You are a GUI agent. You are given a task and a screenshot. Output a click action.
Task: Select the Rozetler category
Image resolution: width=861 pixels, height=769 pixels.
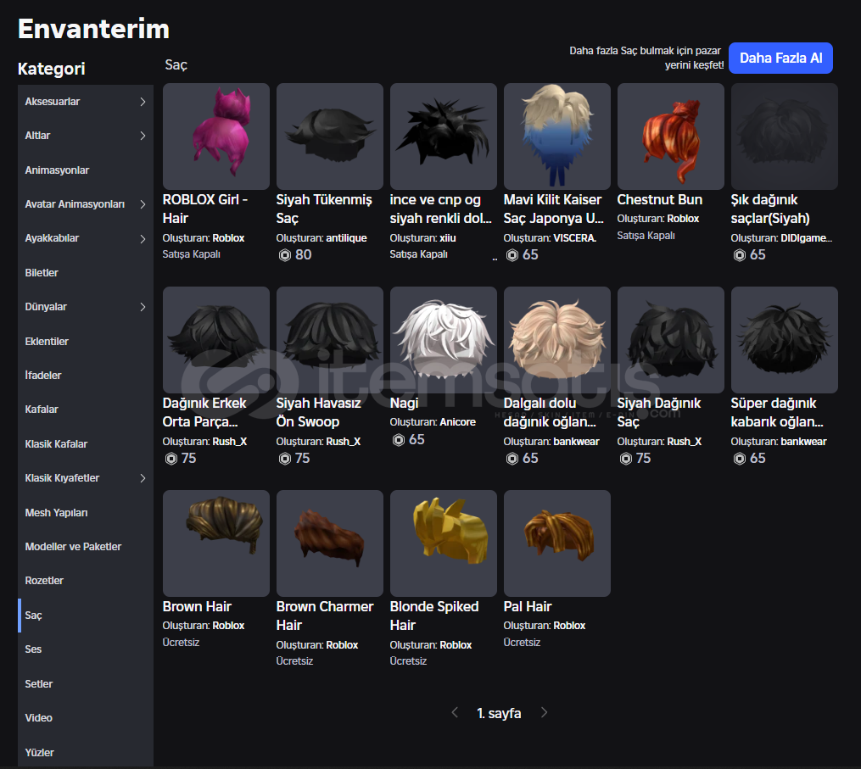point(86,581)
